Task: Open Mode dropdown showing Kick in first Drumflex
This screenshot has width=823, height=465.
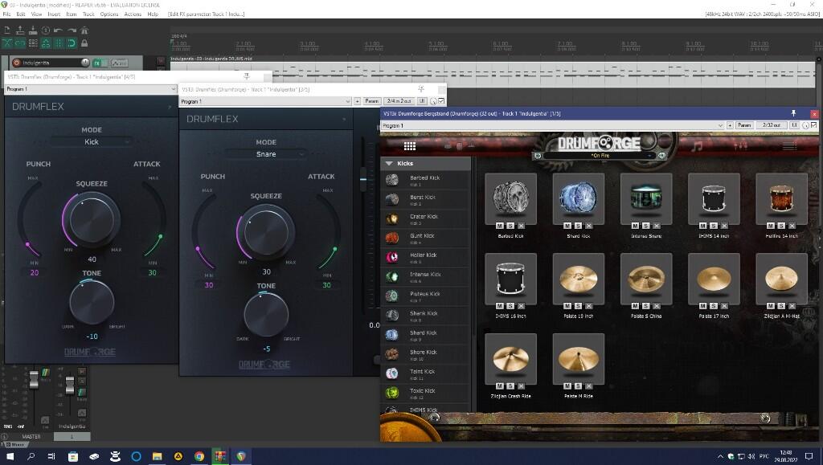Action: [x=92, y=141]
